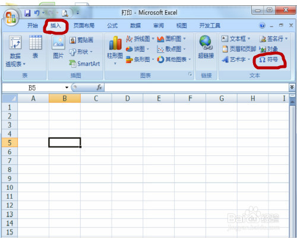Minimize the ribbon workbook window
The height and width of the screenshot is (238, 297).
tap(271, 26)
